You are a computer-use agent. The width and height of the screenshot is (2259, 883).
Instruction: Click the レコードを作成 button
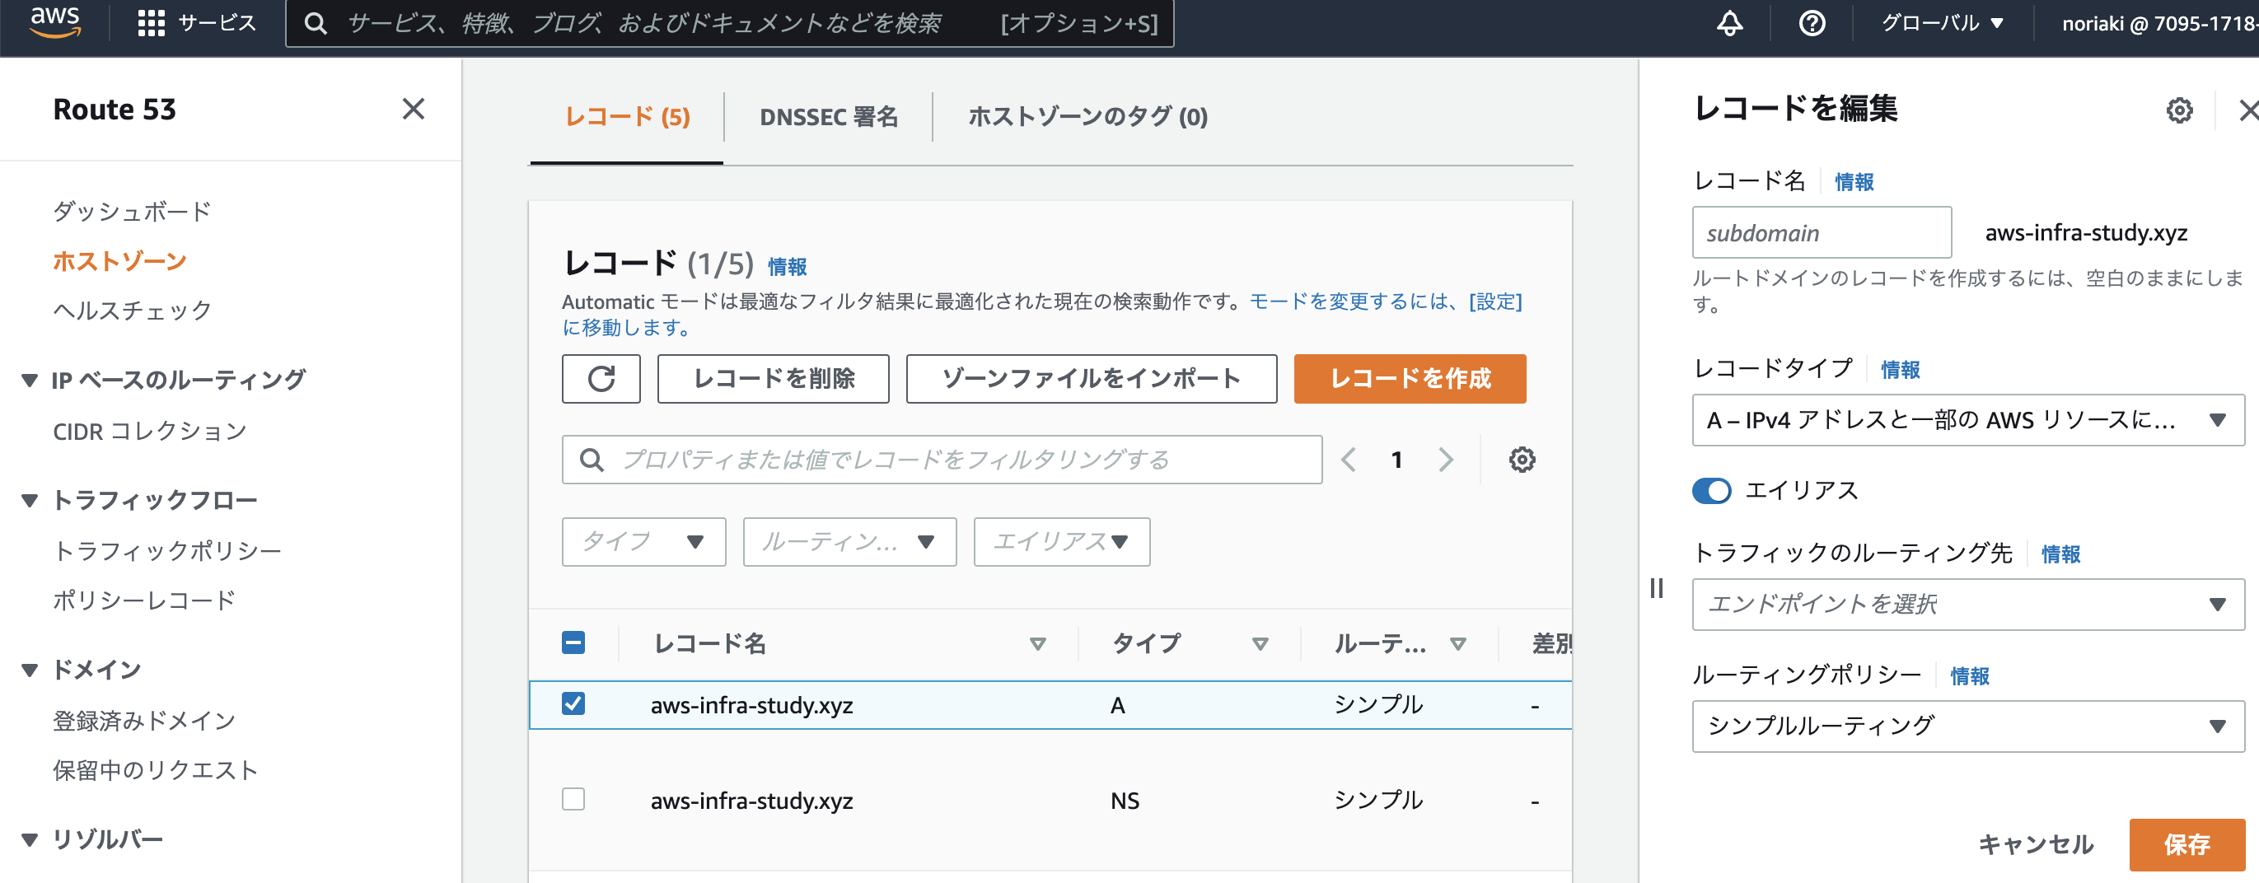coord(1410,379)
